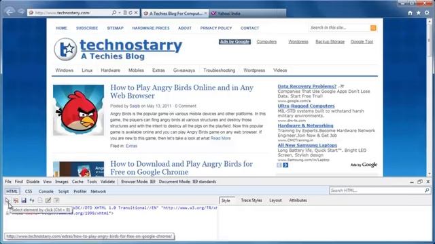Open the Cache menu in developer tools

tap(77, 182)
